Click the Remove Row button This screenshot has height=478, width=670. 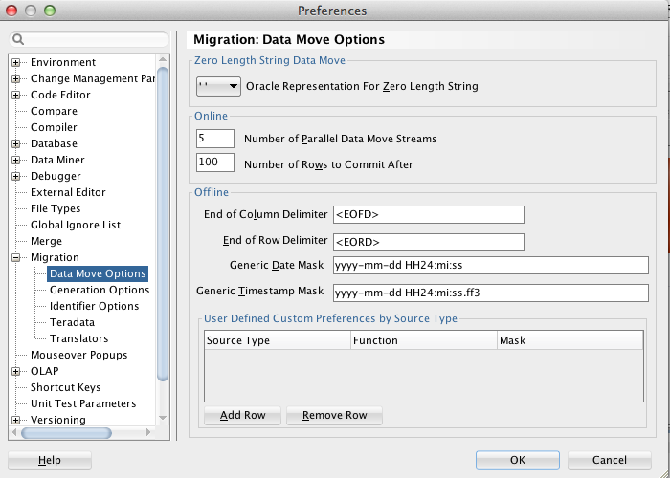click(334, 415)
